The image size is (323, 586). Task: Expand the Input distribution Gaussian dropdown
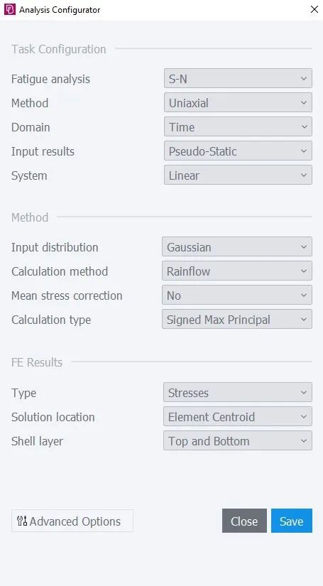(237, 246)
